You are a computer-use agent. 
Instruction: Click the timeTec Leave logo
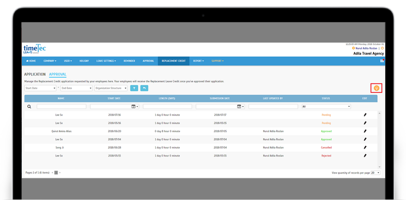pyautogui.click(x=35, y=49)
